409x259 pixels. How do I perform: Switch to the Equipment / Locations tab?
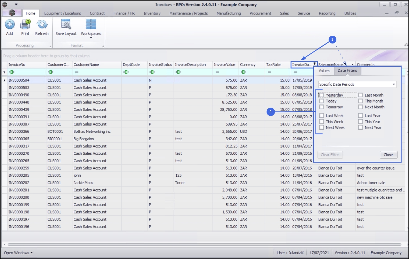point(63,13)
